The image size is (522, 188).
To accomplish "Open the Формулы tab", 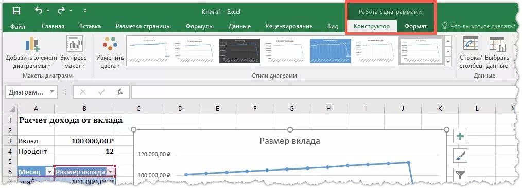I will click(199, 26).
